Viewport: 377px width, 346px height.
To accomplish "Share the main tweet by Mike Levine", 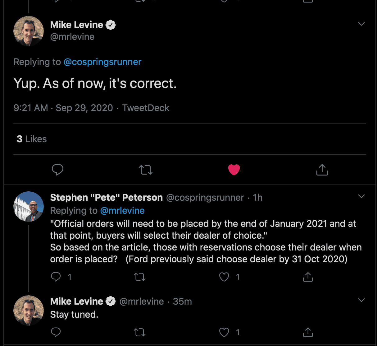I will 322,170.
